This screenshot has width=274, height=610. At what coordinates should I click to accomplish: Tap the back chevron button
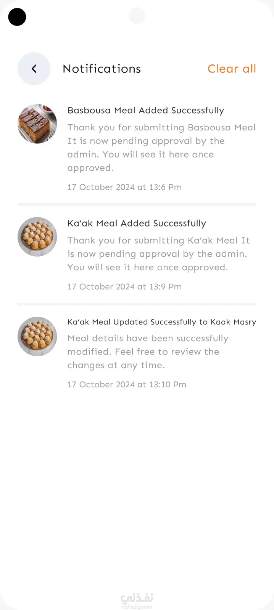point(34,69)
